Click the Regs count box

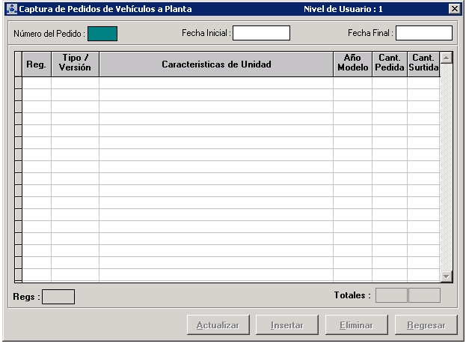pyautogui.click(x=58, y=297)
